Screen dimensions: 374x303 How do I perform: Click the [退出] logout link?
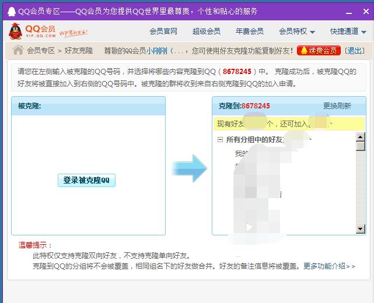[354, 51]
